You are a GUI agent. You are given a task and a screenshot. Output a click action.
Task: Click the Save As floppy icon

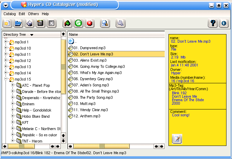[x=40, y=23]
